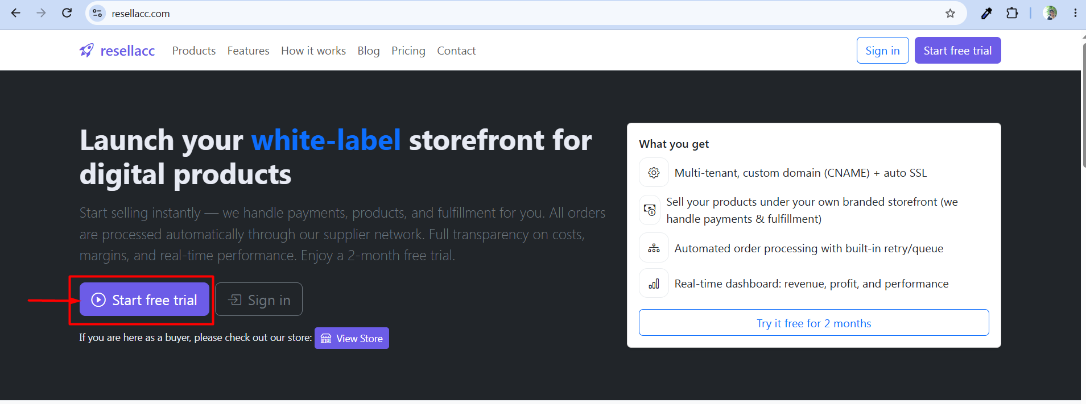Click the header Sign in button

(882, 51)
